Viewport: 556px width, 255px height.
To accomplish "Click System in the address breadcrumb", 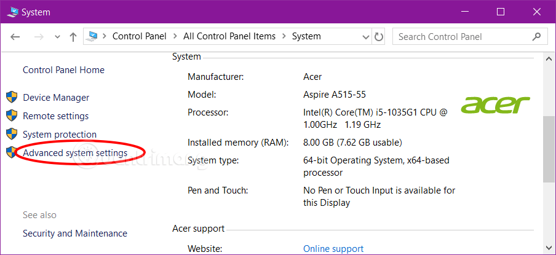I will coord(306,36).
